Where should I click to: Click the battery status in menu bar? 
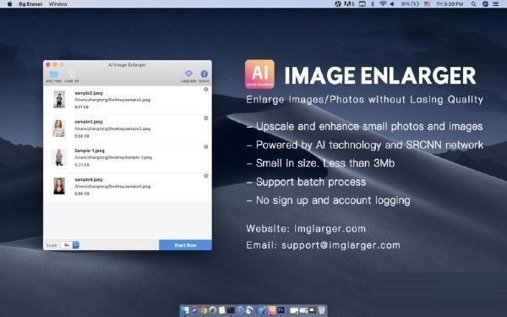[x=410, y=4]
